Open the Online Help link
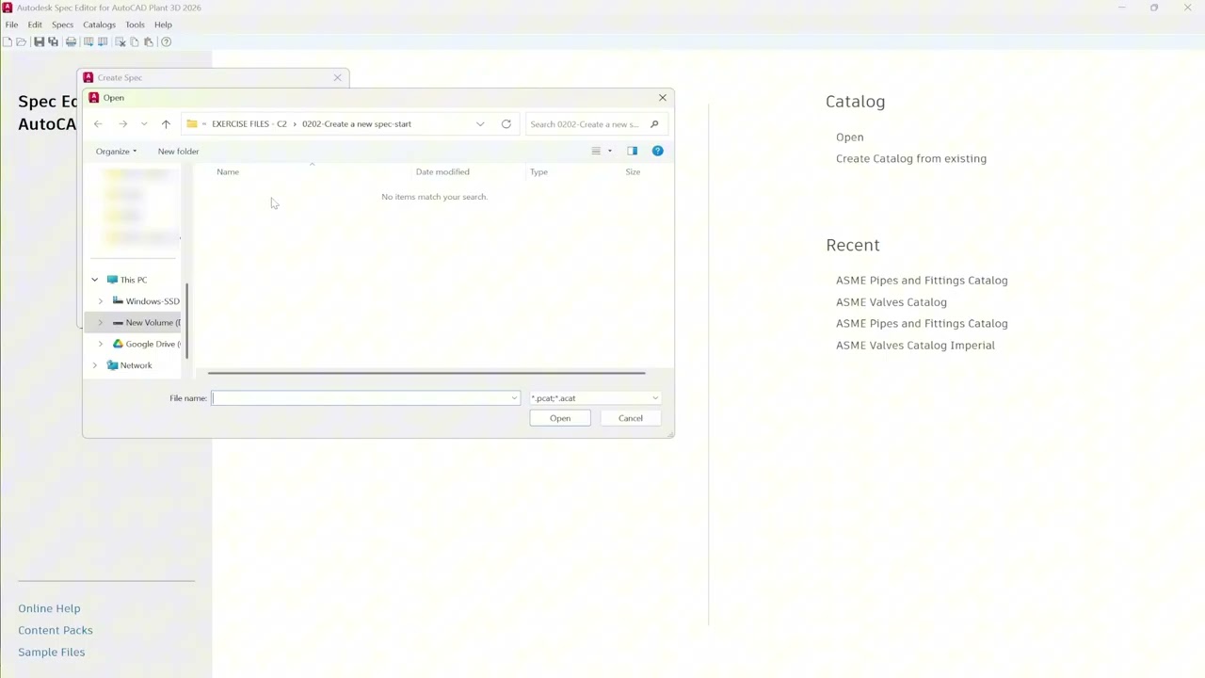The width and height of the screenshot is (1205, 678). 49,608
